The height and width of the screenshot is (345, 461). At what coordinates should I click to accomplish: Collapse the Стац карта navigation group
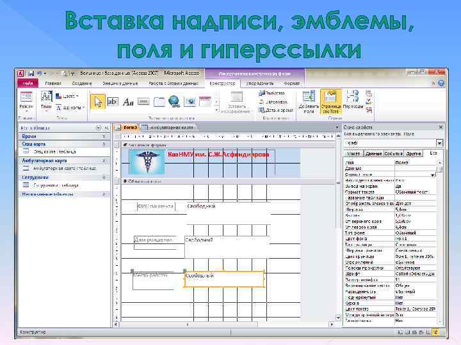coord(104,144)
